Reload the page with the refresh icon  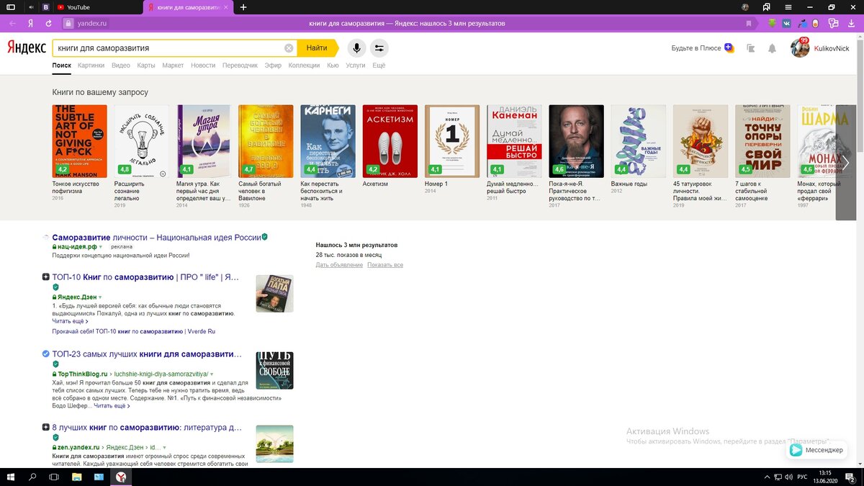[x=48, y=23]
